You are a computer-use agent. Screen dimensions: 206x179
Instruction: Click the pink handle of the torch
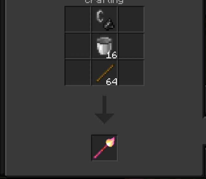pos(100,152)
